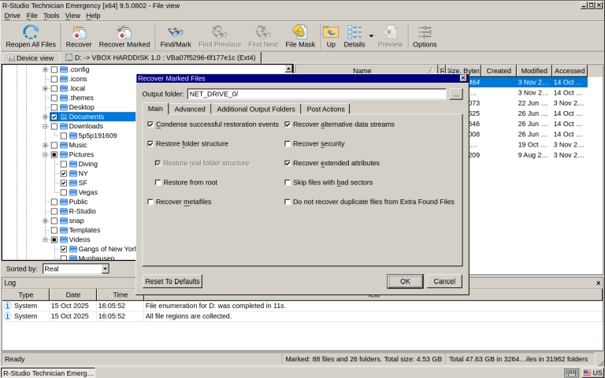This screenshot has width=605, height=378.
Task: Uncheck Restore folder structure option
Action: pyautogui.click(x=150, y=144)
